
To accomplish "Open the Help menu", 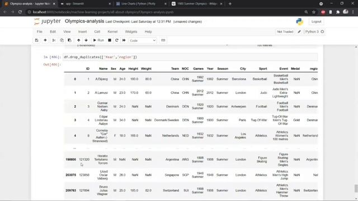I will (148, 32).
